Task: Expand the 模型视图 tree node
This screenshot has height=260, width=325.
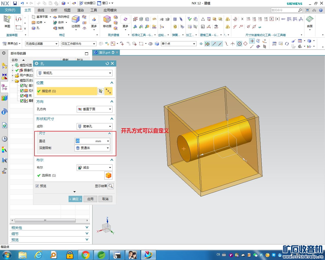Action: (12, 65)
